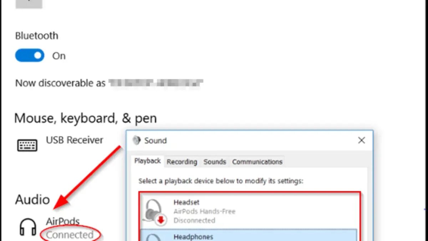Select the Headset AirPods Hands-Free entry
428x241 pixels.
coord(249,211)
